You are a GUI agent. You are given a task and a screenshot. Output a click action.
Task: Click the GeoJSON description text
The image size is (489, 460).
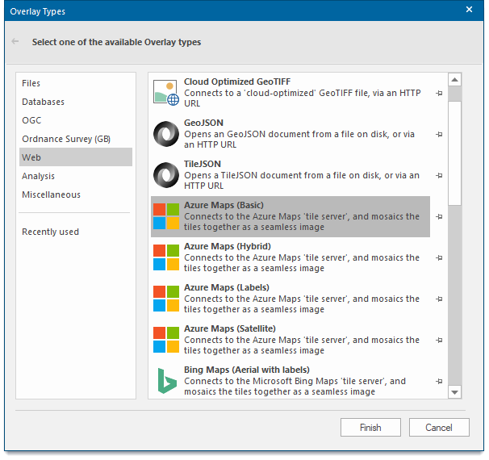pyautogui.click(x=299, y=140)
